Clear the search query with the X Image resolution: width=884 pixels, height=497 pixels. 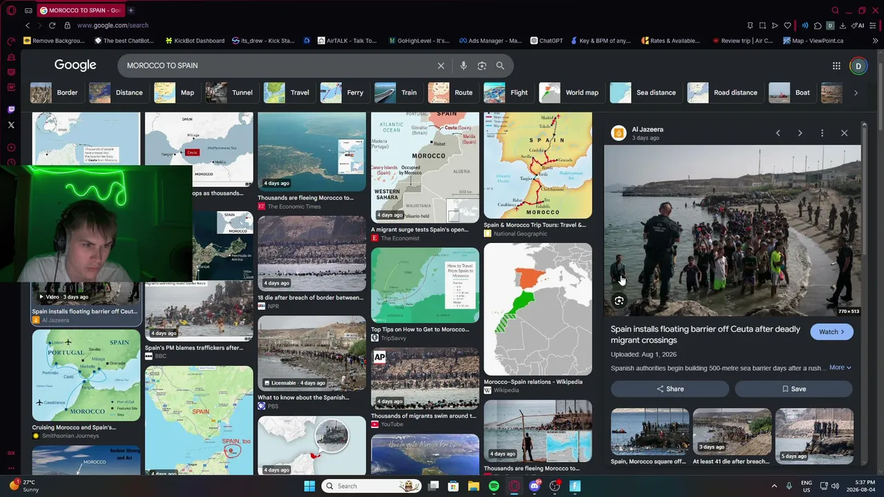tap(441, 66)
